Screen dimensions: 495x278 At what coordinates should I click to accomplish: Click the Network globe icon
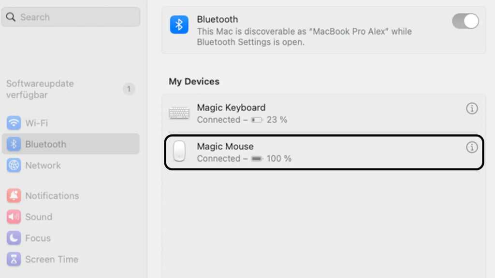click(x=14, y=166)
